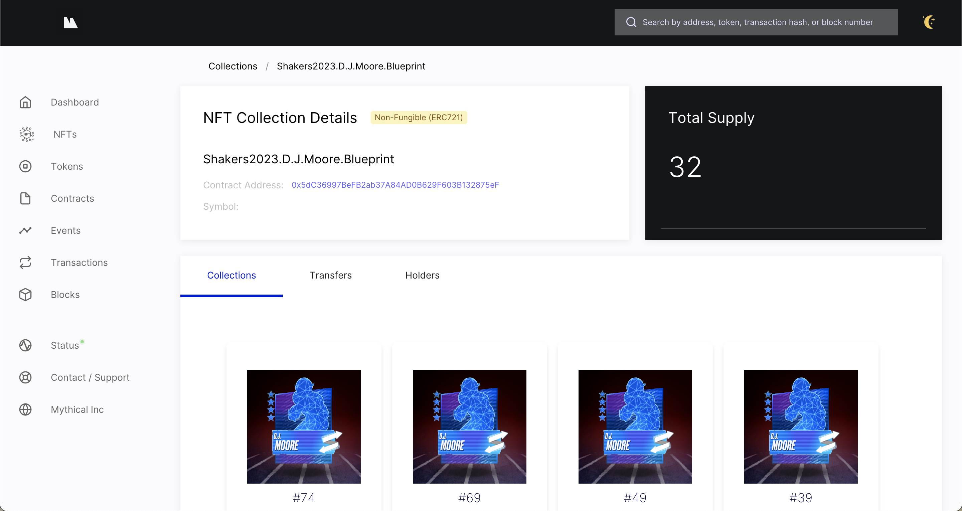This screenshot has width=962, height=511.
Task: Click the #49 token label
Action: [635, 498]
